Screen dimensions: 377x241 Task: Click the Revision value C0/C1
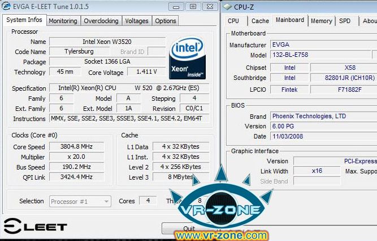point(194,109)
